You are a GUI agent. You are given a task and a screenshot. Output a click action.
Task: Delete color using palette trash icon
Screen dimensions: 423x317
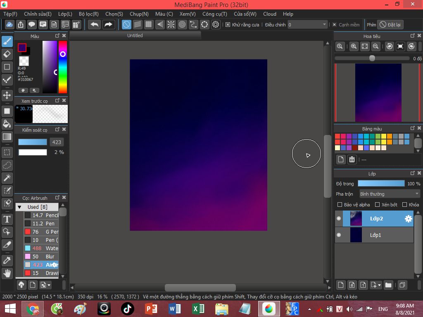(x=352, y=160)
